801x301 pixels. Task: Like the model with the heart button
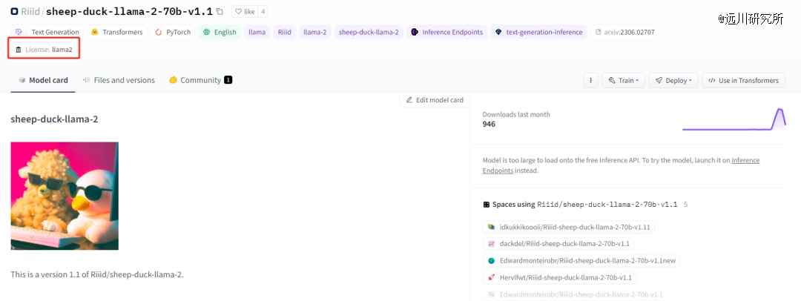pyautogui.click(x=244, y=11)
